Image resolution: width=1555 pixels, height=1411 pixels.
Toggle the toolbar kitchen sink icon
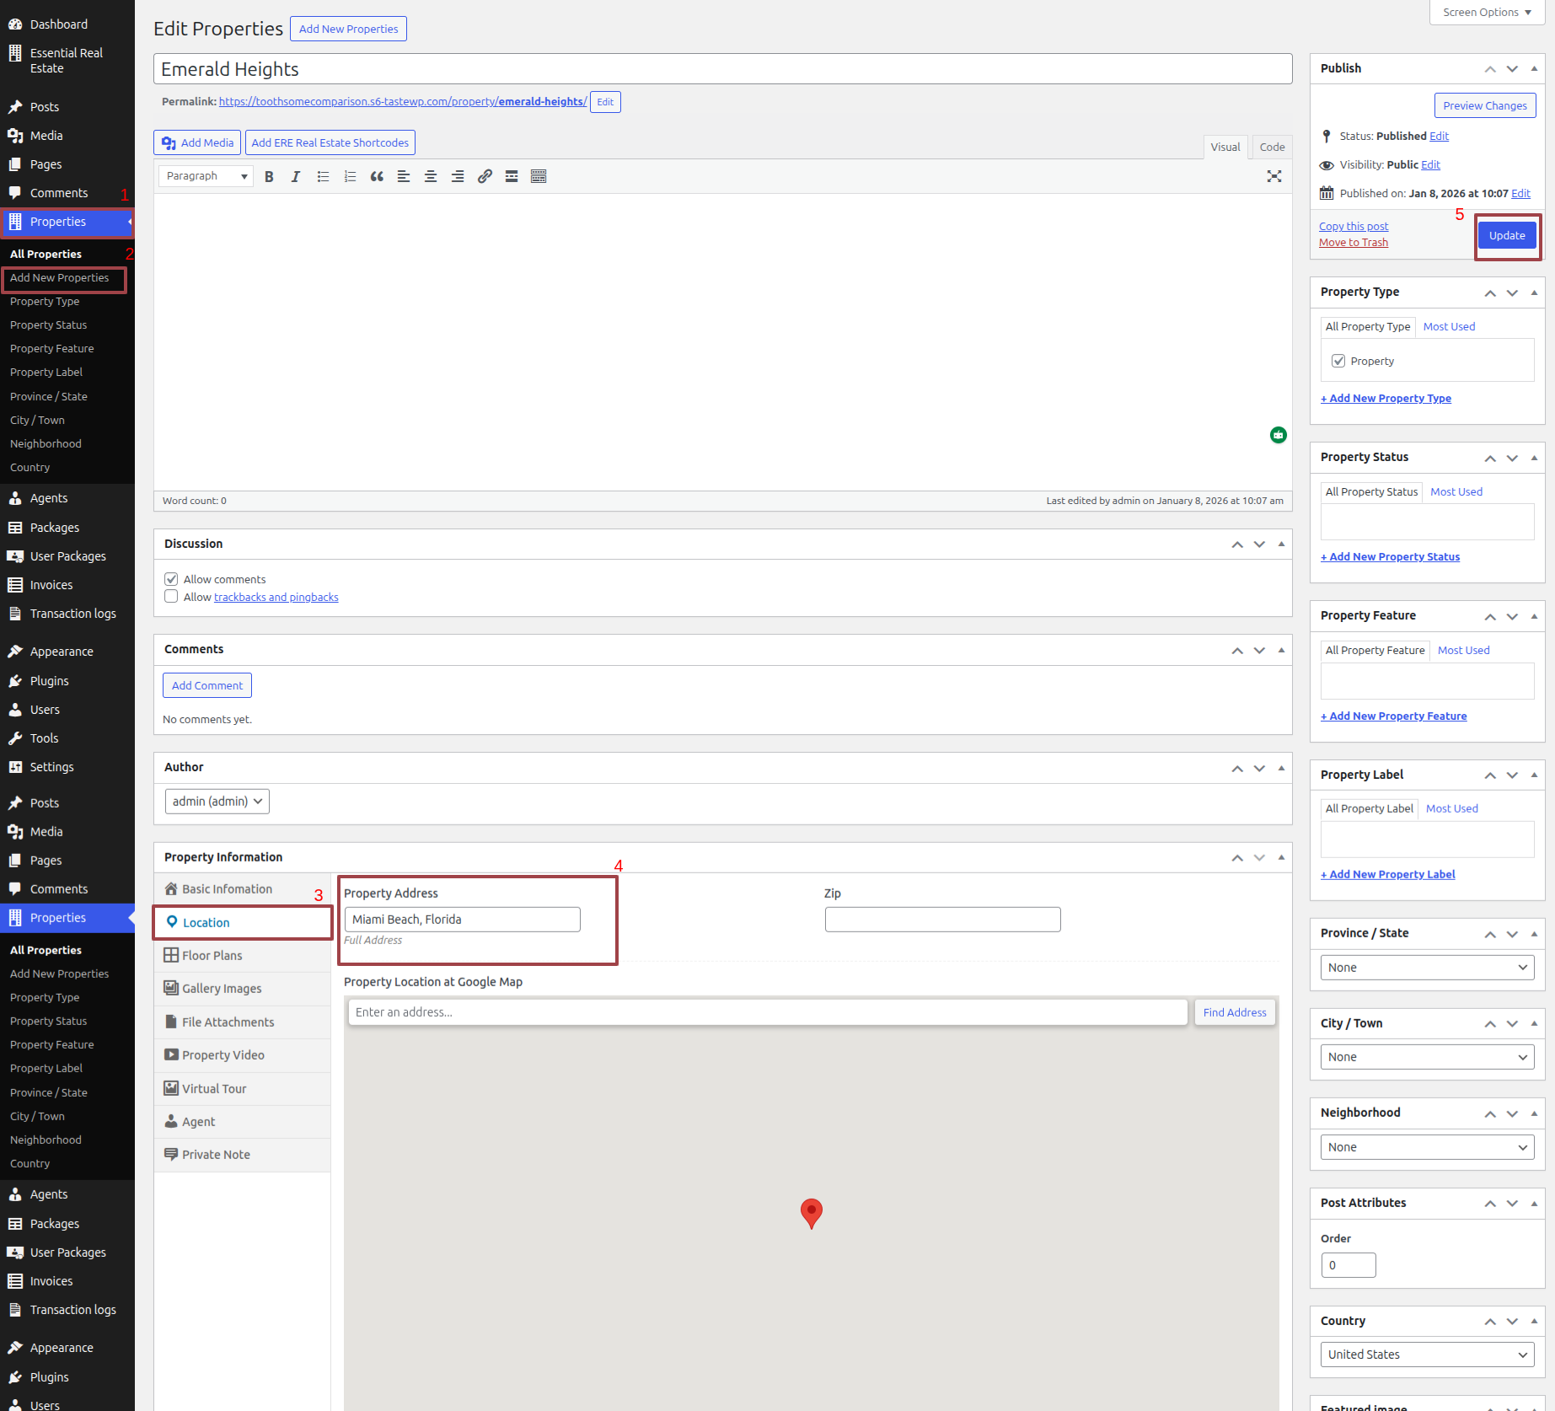click(539, 176)
